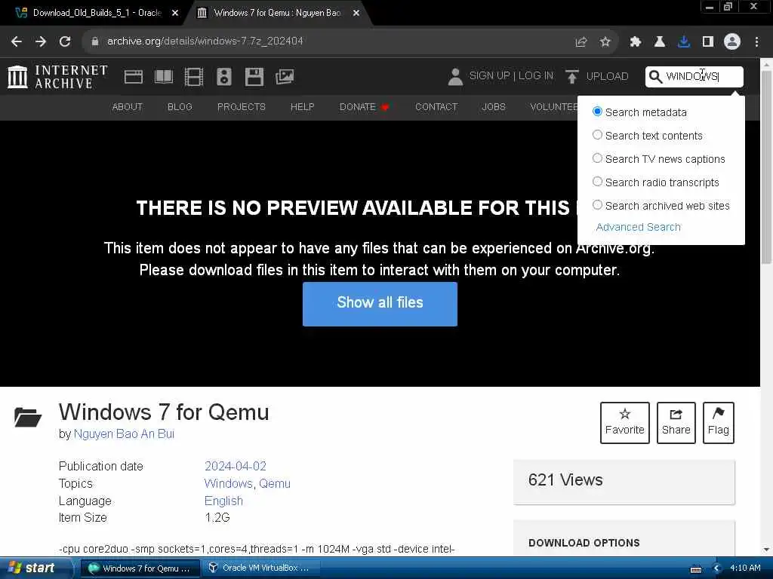Image resolution: width=773 pixels, height=579 pixels.
Task: Toggle the browser side panel
Action: (x=708, y=42)
